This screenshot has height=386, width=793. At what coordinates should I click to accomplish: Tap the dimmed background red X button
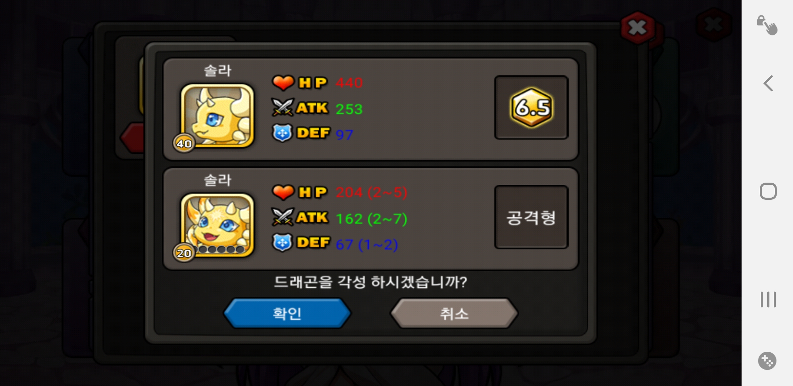pos(714,25)
